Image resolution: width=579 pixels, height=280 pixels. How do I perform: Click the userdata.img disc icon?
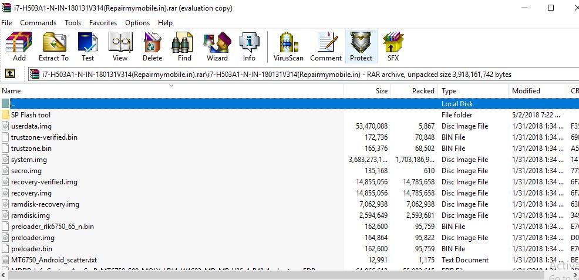(x=5, y=126)
